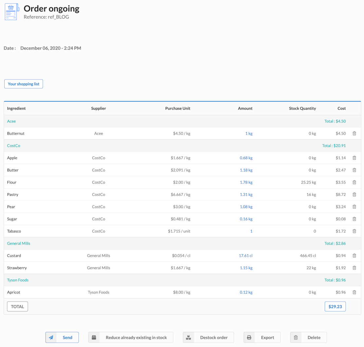Screen dimensions: 364x347
Task: Click the $29.23 total button
Action: coord(335,306)
